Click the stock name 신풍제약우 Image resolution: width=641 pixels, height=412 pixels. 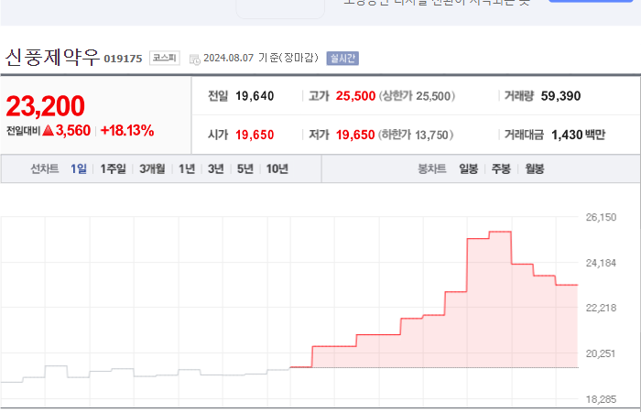coord(52,57)
